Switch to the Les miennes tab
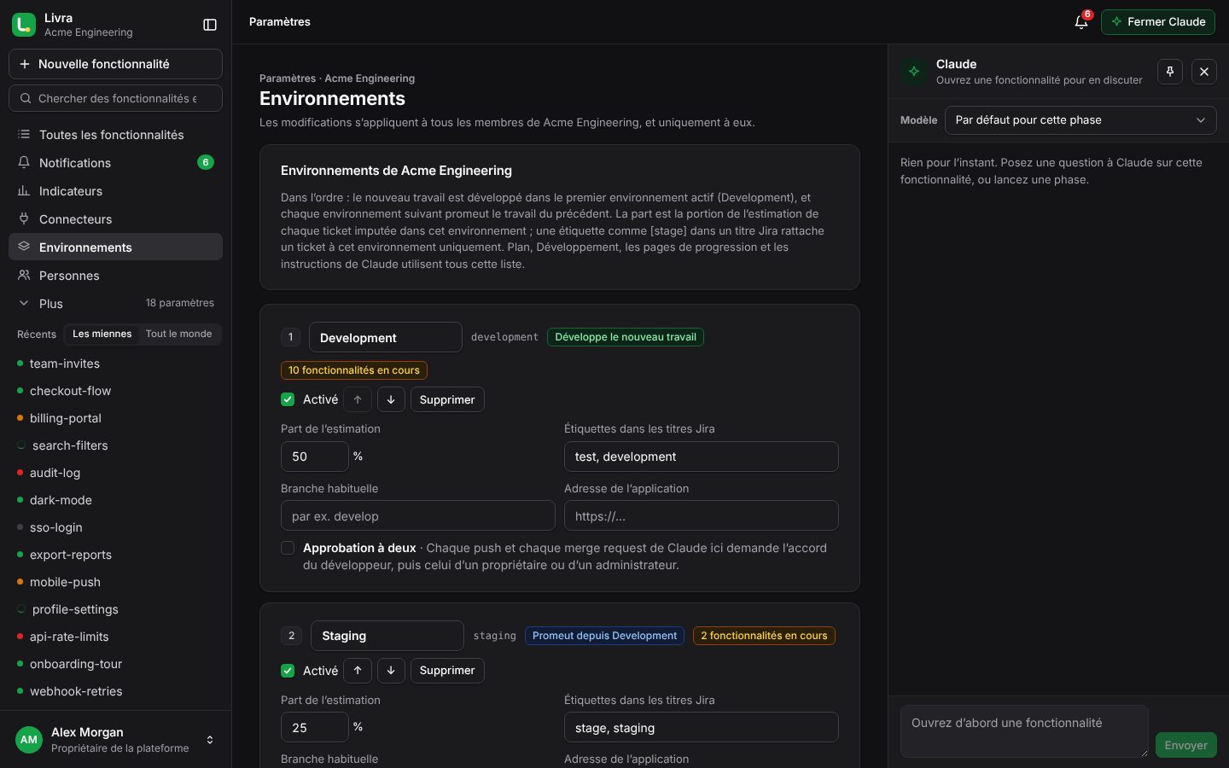1229x768 pixels. click(x=102, y=335)
